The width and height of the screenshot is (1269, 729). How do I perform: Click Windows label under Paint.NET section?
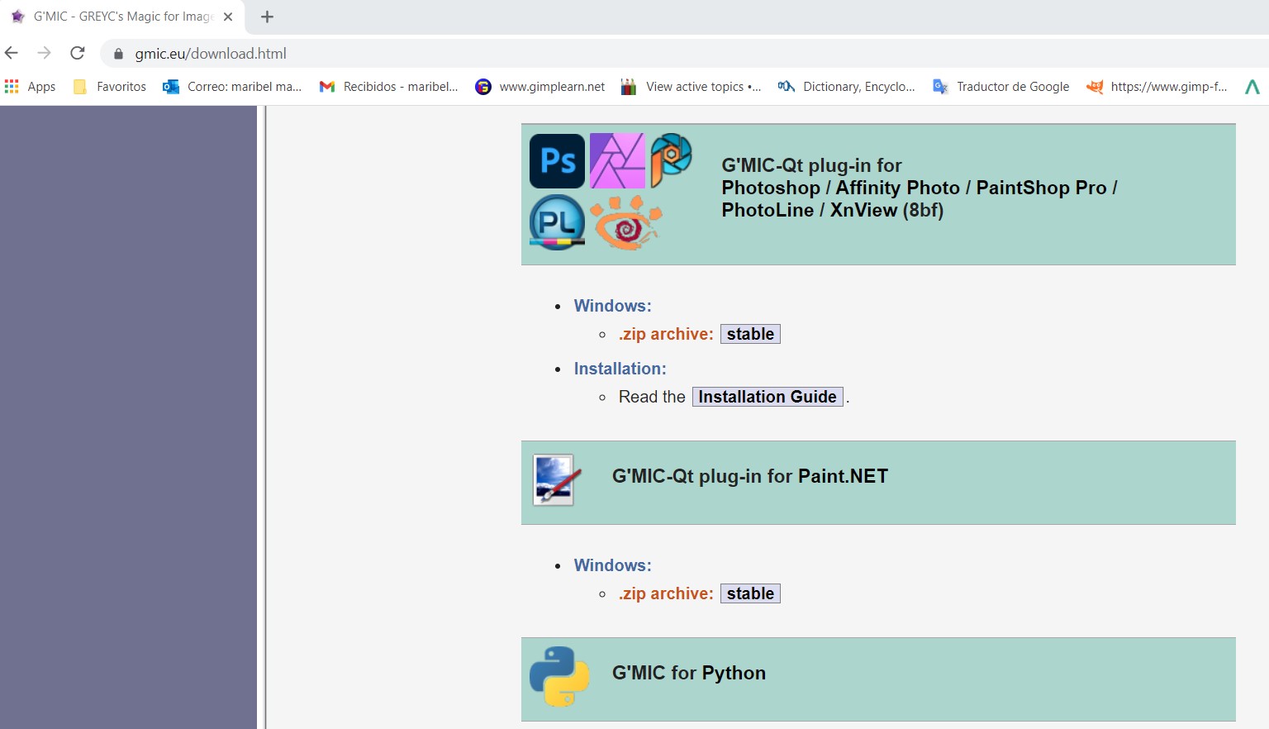[613, 565]
